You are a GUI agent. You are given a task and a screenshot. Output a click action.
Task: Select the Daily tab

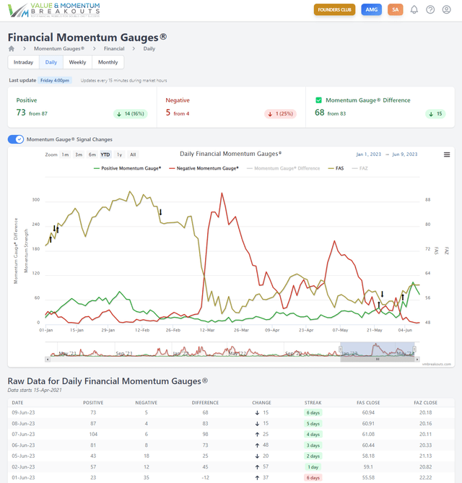pos(51,62)
